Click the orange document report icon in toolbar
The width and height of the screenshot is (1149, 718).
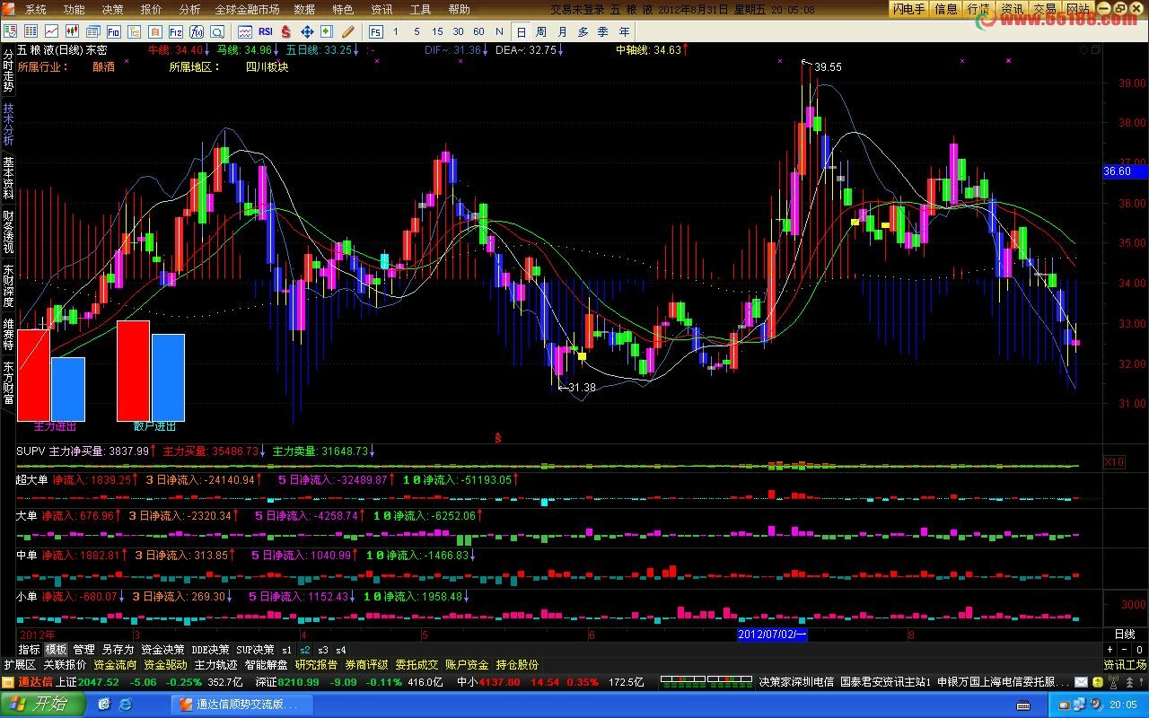pyautogui.click(x=155, y=31)
